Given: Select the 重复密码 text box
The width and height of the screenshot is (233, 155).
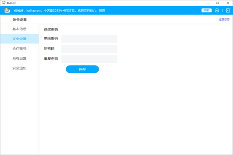Looking at the screenshot, I should [89, 59].
